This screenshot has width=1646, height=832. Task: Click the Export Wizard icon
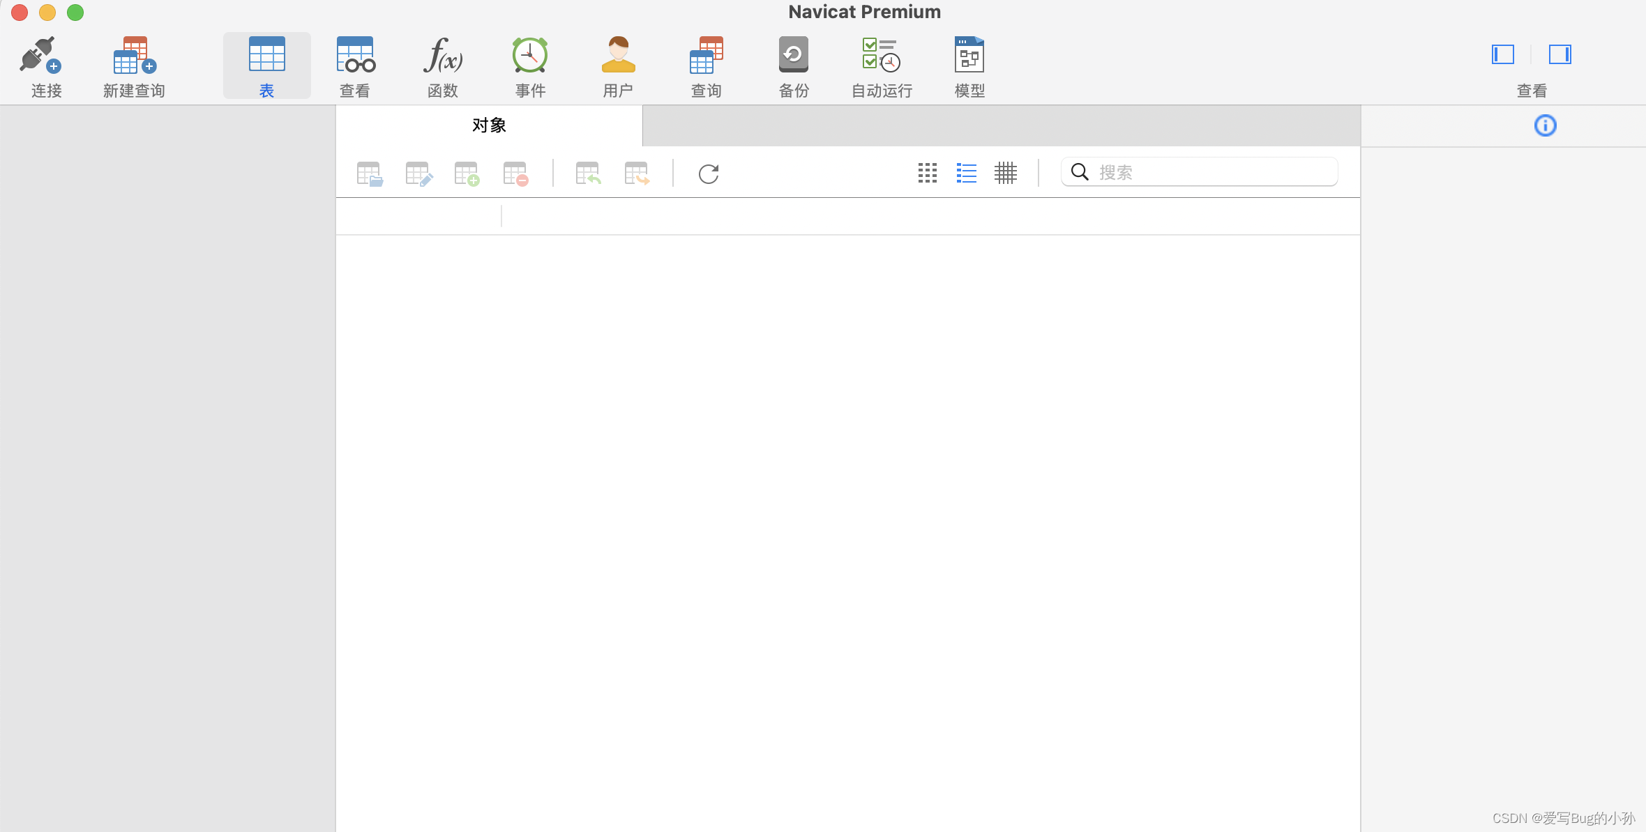pos(637,174)
